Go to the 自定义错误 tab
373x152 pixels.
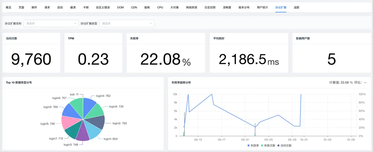pos(103,7)
